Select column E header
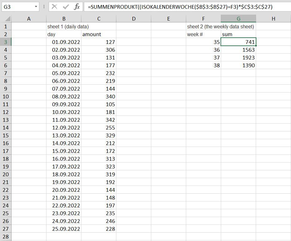Screen dimensions: 291x241 point(168,19)
